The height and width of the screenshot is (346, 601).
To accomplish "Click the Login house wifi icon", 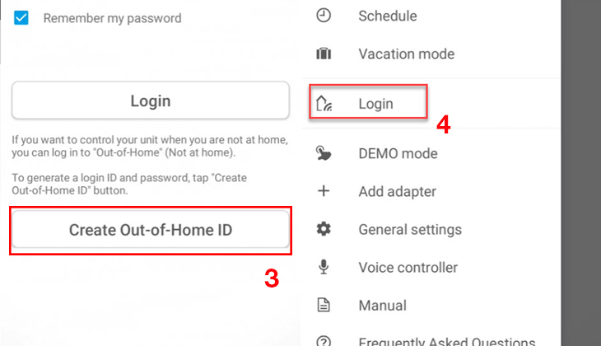I will [x=324, y=104].
